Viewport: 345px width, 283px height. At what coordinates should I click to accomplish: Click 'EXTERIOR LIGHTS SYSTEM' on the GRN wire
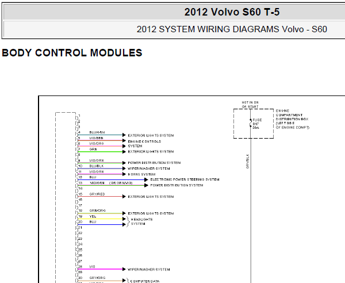[x=151, y=152]
